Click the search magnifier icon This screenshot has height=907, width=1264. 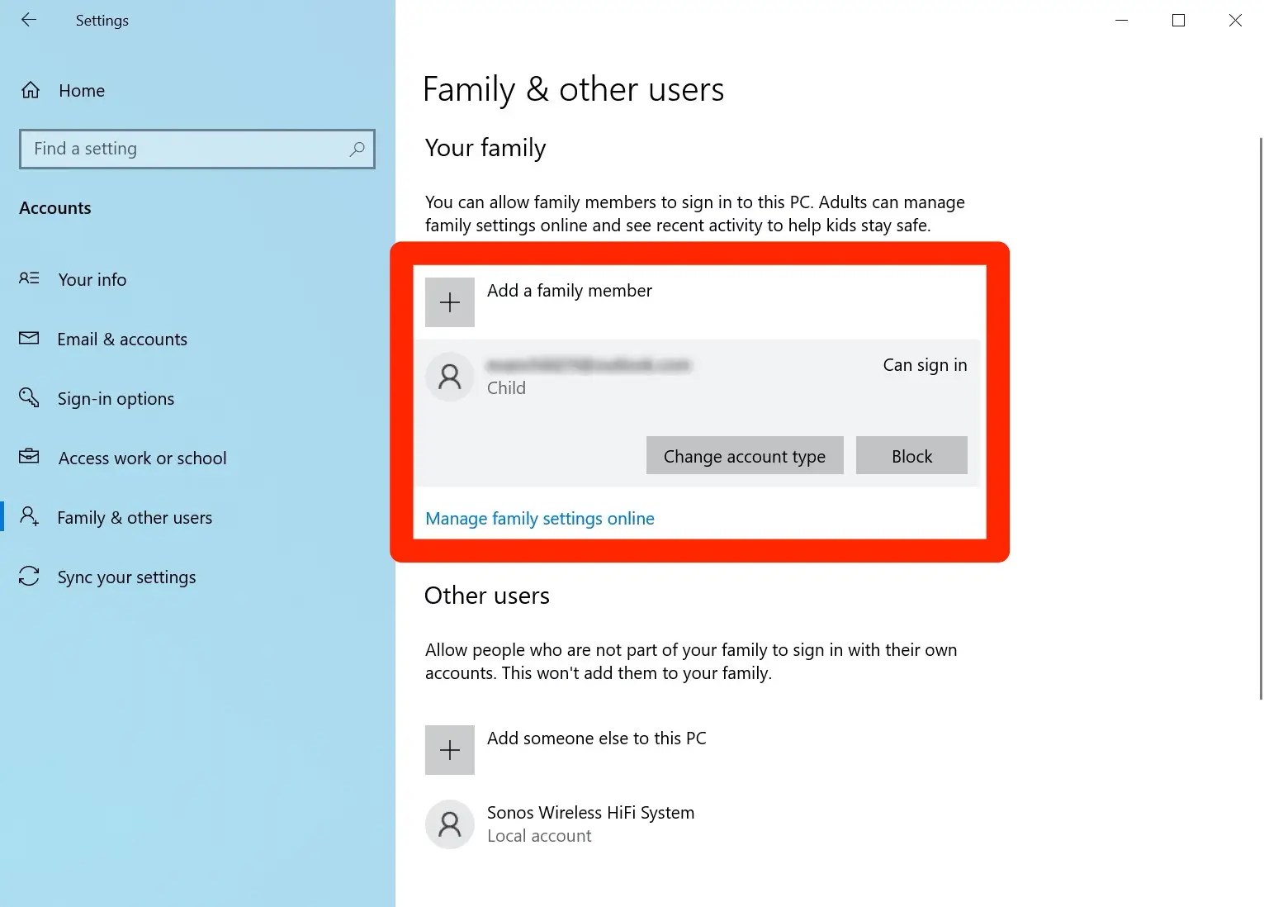click(x=357, y=149)
